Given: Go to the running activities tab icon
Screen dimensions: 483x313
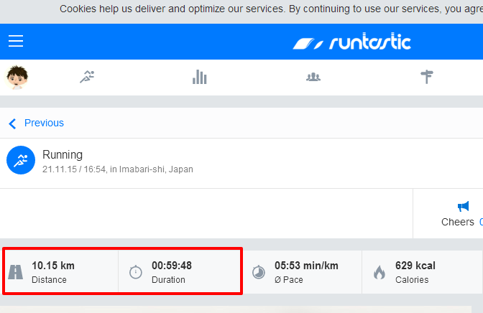Looking at the screenshot, I should [x=87, y=77].
